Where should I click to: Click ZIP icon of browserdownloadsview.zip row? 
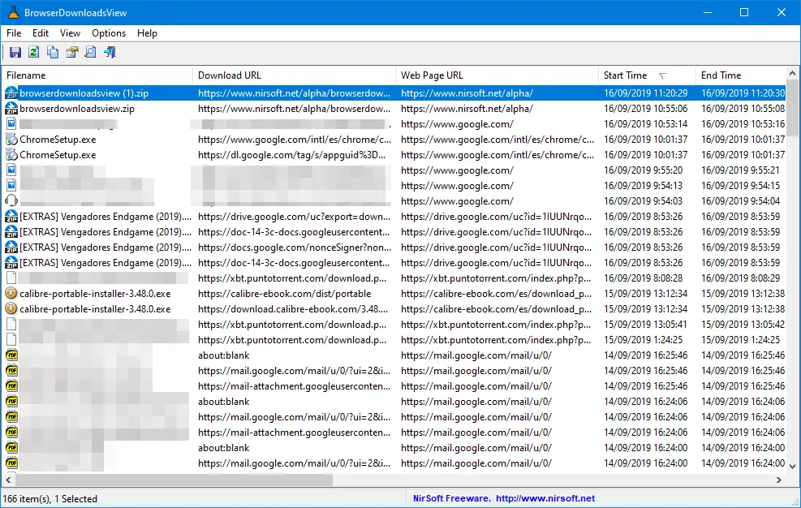pos(11,109)
